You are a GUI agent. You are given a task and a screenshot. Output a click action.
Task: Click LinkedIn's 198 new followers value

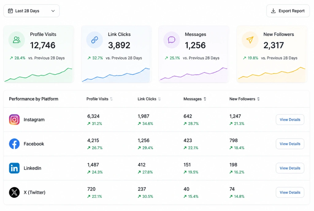tap(233, 165)
